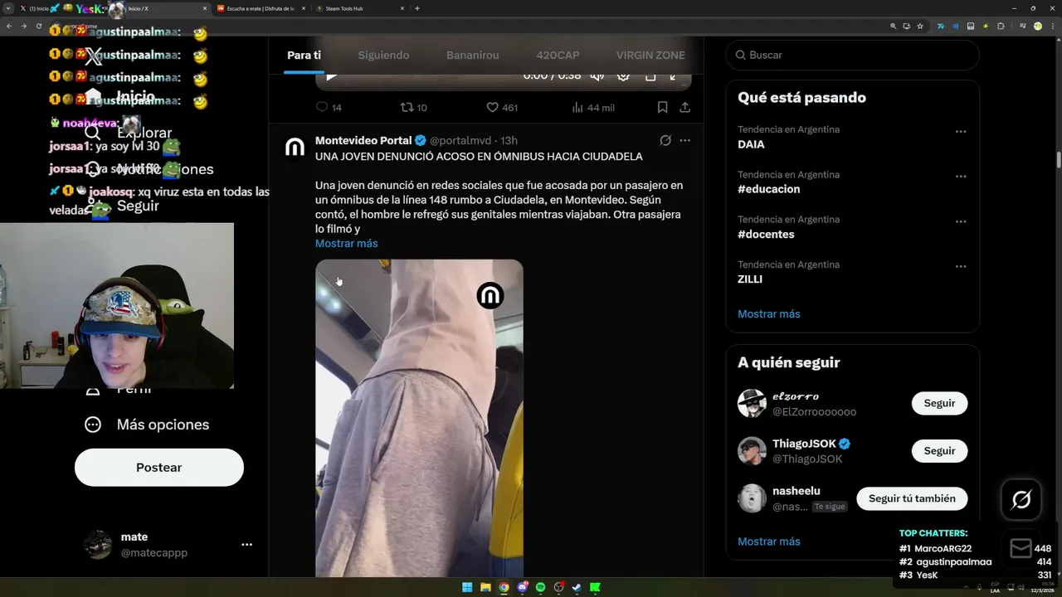This screenshot has height=597, width=1062.
Task: Click the page vertical scrollbar
Action: tap(1058, 159)
